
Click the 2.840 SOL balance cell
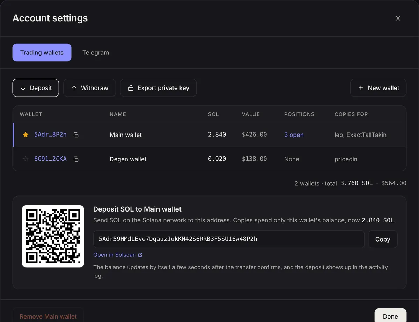pyautogui.click(x=217, y=135)
